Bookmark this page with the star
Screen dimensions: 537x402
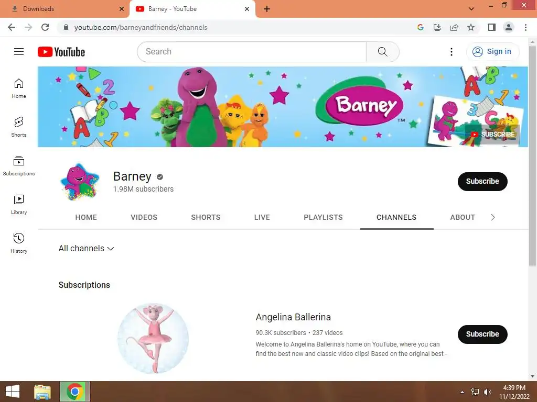point(471,27)
